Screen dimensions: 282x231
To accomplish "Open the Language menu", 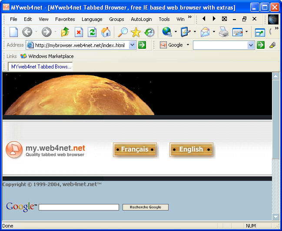I will tap(92, 19).
